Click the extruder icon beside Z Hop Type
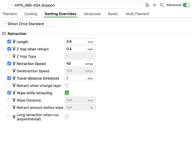192x160 pixels. click(x=14, y=56)
